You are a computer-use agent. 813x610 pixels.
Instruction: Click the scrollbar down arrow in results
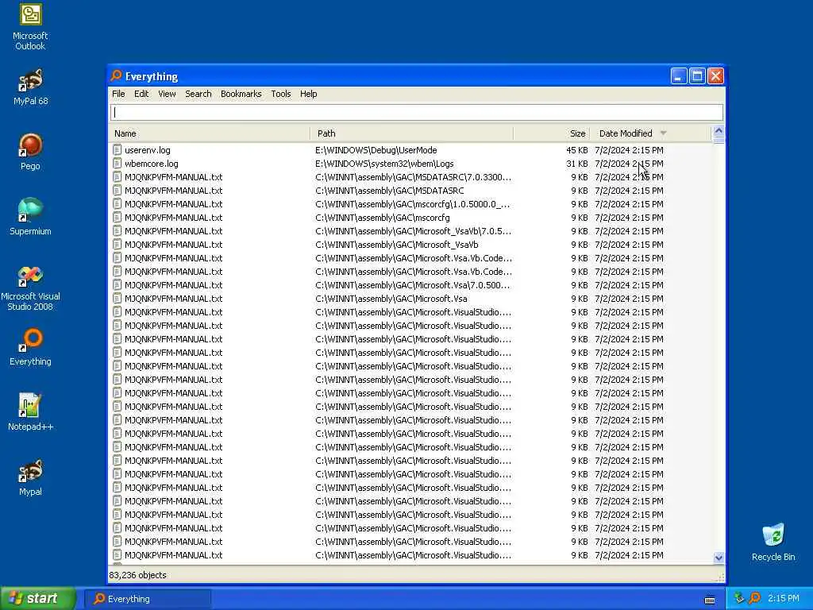click(x=719, y=558)
